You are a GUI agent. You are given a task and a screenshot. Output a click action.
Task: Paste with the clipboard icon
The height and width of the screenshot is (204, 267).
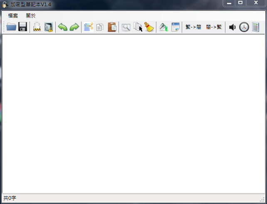[112, 27]
